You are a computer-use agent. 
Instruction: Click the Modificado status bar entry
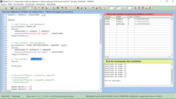tap(16, 96)
